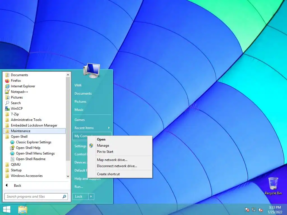Expand the Embedded Lockdown Manager folder
The height and width of the screenshot is (215, 287).
(x=34, y=125)
